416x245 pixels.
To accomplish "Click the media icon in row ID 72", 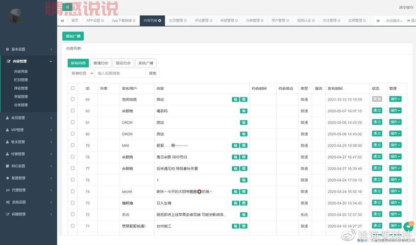I will (244, 215).
